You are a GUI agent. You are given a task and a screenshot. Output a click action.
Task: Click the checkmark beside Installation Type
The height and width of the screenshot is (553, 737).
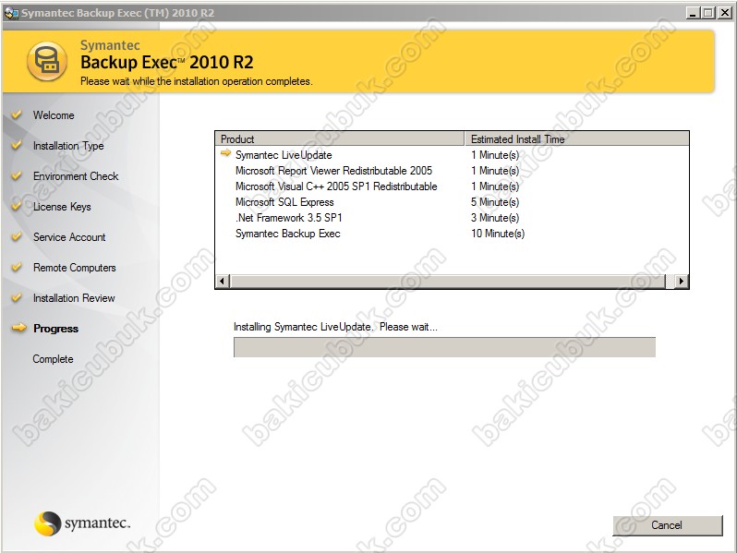tap(17, 145)
